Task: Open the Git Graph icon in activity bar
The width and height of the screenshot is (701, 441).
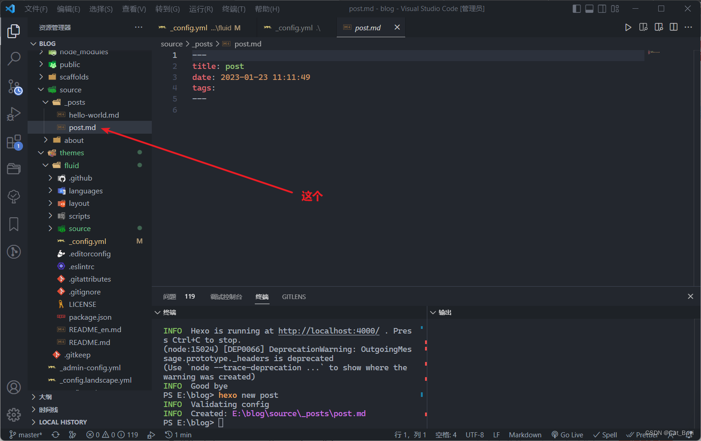Action: point(14,252)
